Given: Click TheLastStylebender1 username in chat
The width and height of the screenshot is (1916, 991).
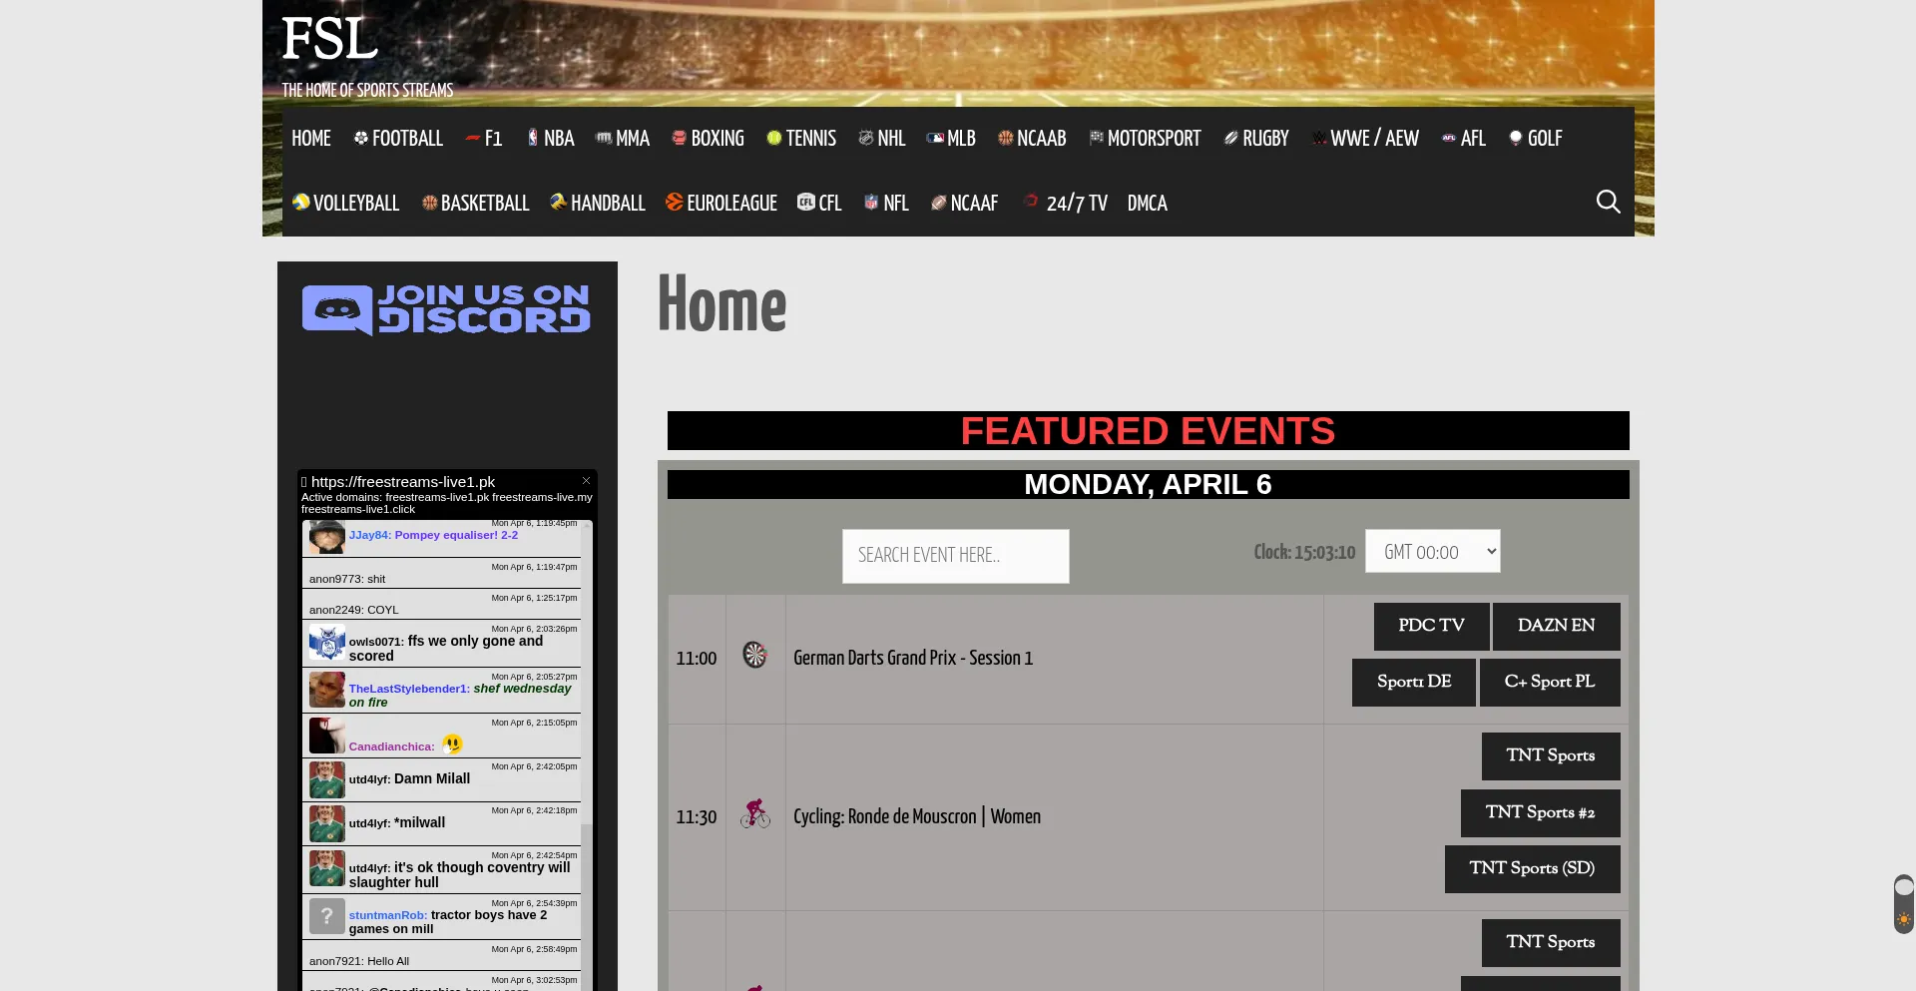Looking at the screenshot, I should [x=409, y=689].
